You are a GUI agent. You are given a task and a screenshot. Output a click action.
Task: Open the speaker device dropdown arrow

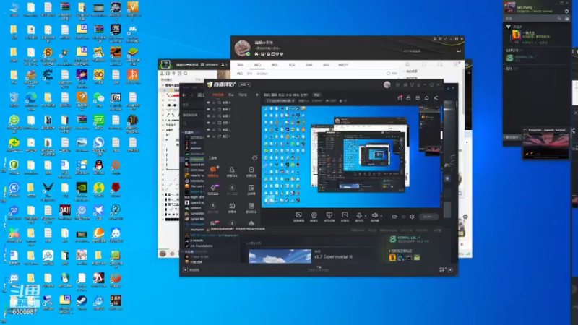pos(381,216)
